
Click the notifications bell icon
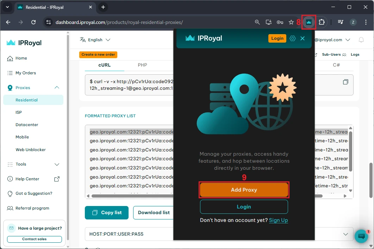tap(361, 40)
